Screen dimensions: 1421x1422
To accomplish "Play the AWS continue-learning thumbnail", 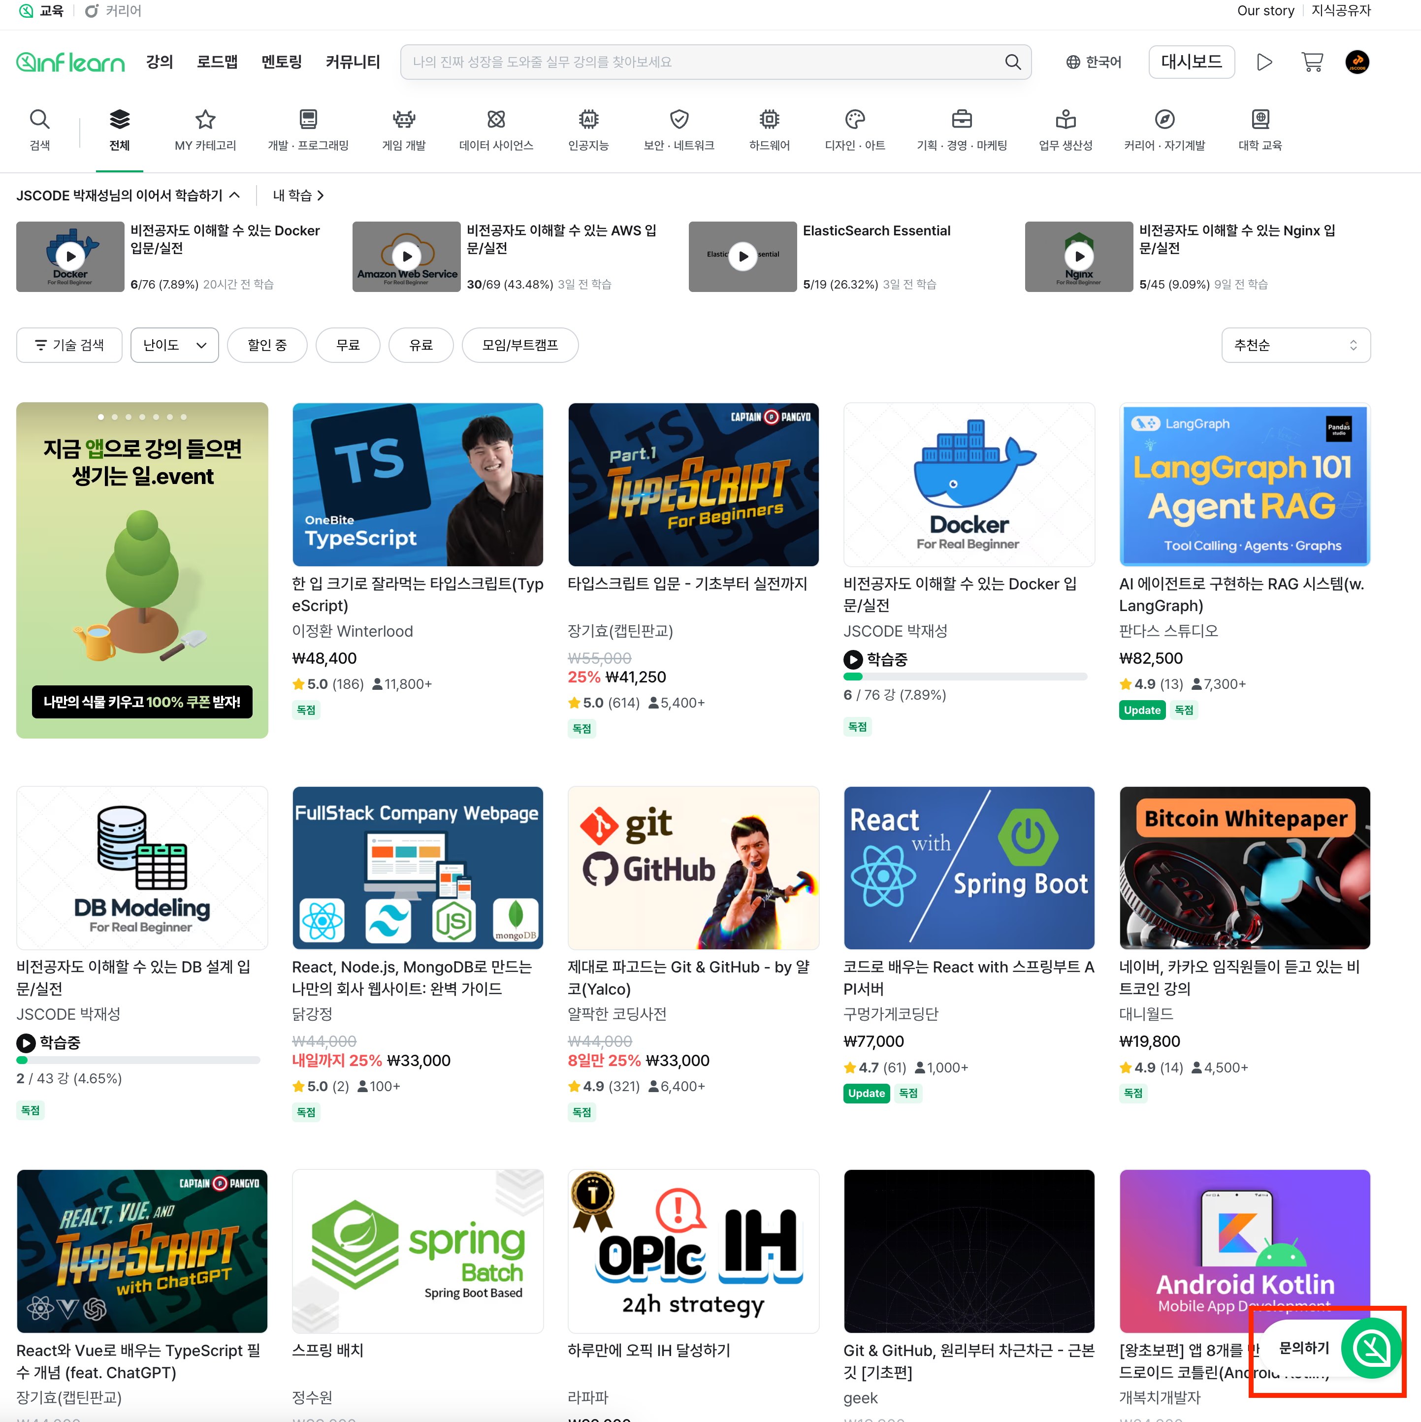I will tap(406, 256).
